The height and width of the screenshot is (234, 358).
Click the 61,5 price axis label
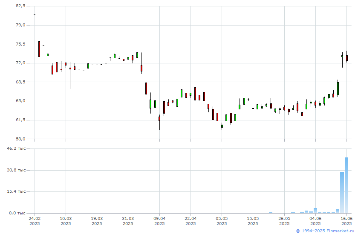click(20, 120)
